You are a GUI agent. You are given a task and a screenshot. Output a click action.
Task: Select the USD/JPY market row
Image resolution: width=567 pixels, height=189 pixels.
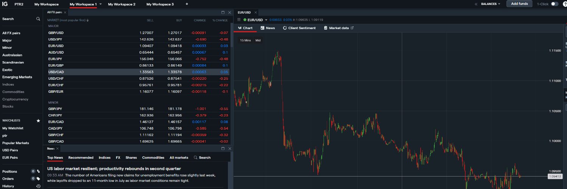[138, 39]
